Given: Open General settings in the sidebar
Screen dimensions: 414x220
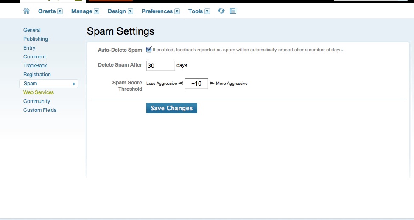Looking at the screenshot, I should pyautogui.click(x=32, y=30).
